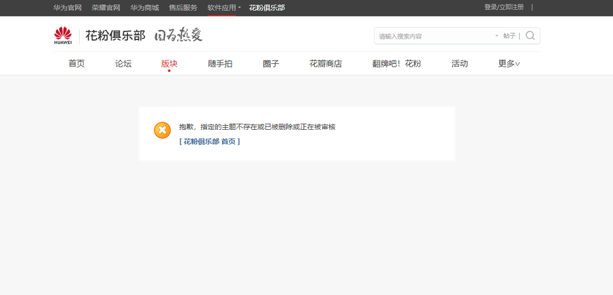Open 售后服务 in top bar
Viewport: 613px width, 295px height.
point(183,7)
